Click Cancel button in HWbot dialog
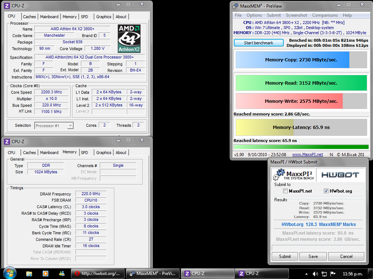 346,256
